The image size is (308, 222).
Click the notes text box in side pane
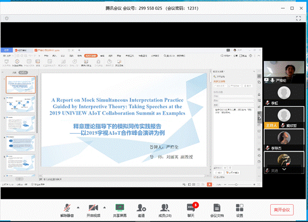(234, 136)
